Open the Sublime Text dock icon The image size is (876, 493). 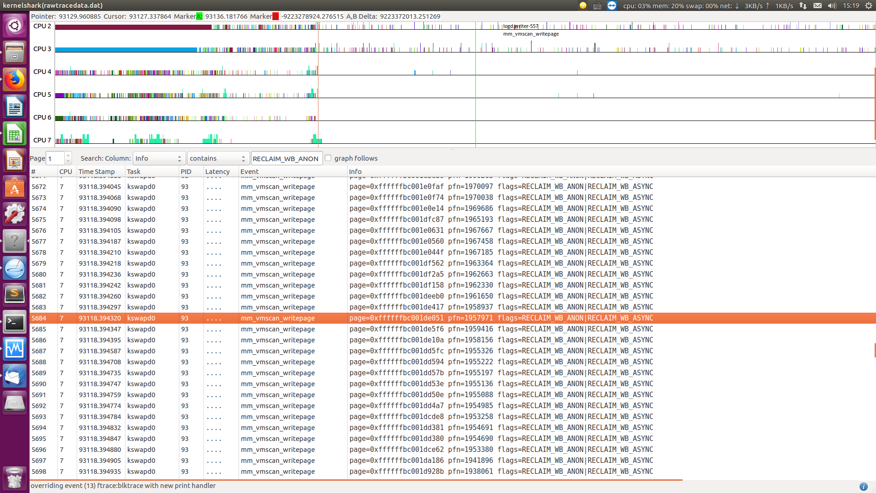click(x=15, y=295)
